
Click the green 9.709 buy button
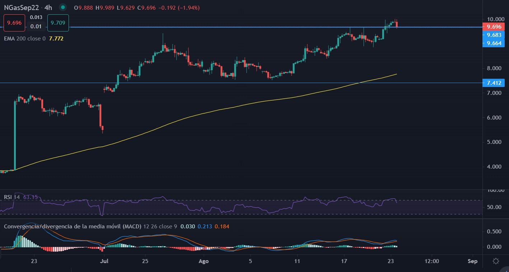pyautogui.click(x=58, y=23)
